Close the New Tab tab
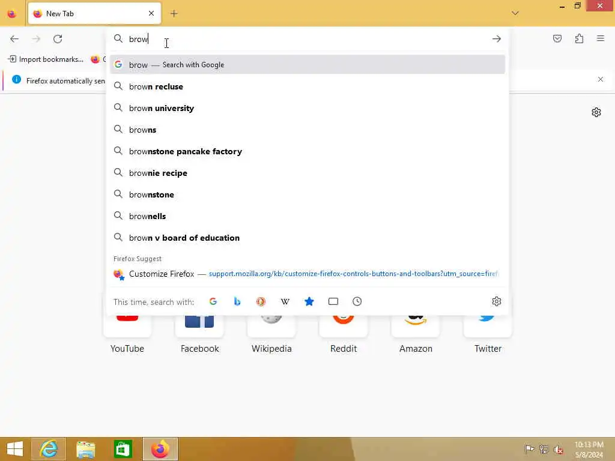Screen dimensions: 615x461 click(151, 14)
